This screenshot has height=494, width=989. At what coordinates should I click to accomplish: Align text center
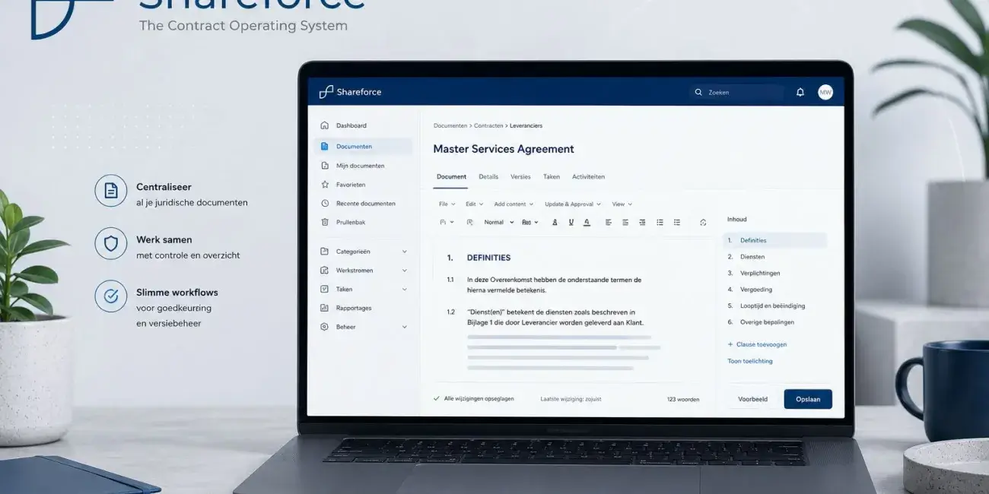tap(625, 222)
